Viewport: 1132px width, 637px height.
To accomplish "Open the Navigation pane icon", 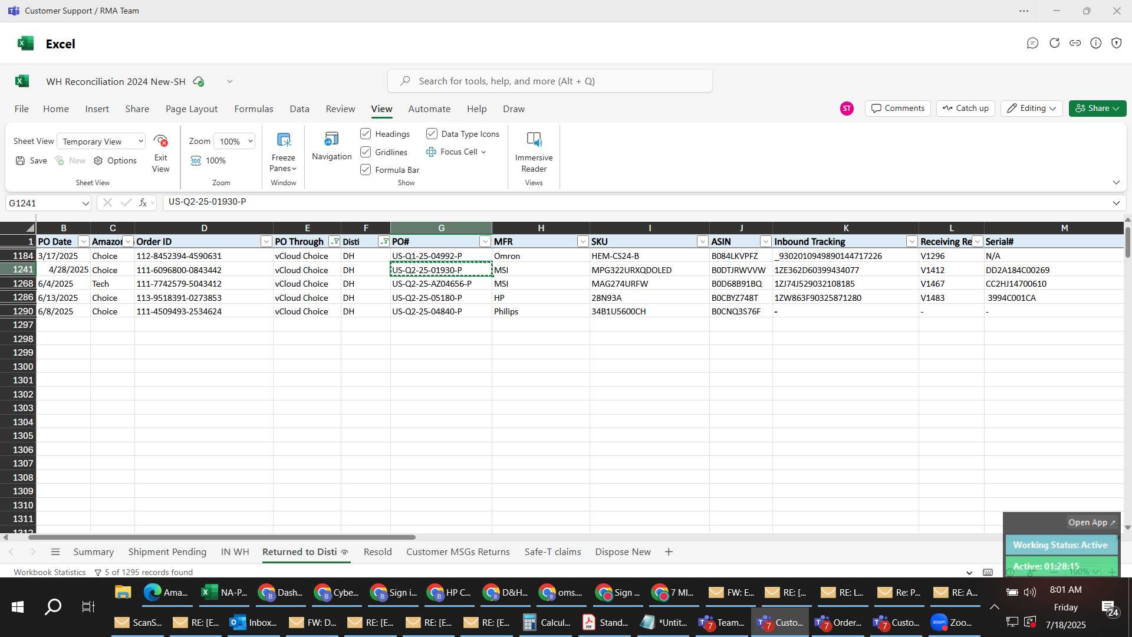I will 331,139.
